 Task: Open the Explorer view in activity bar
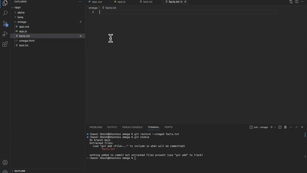[x=5, y=3]
